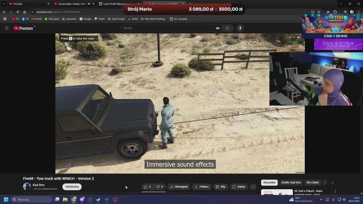363x204 pixels.
Task: Create a clip with Klip button
Action: pyautogui.click(x=221, y=187)
